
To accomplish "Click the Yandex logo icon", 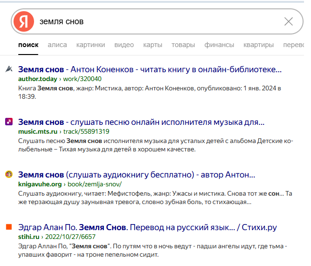I will pos(23,21).
